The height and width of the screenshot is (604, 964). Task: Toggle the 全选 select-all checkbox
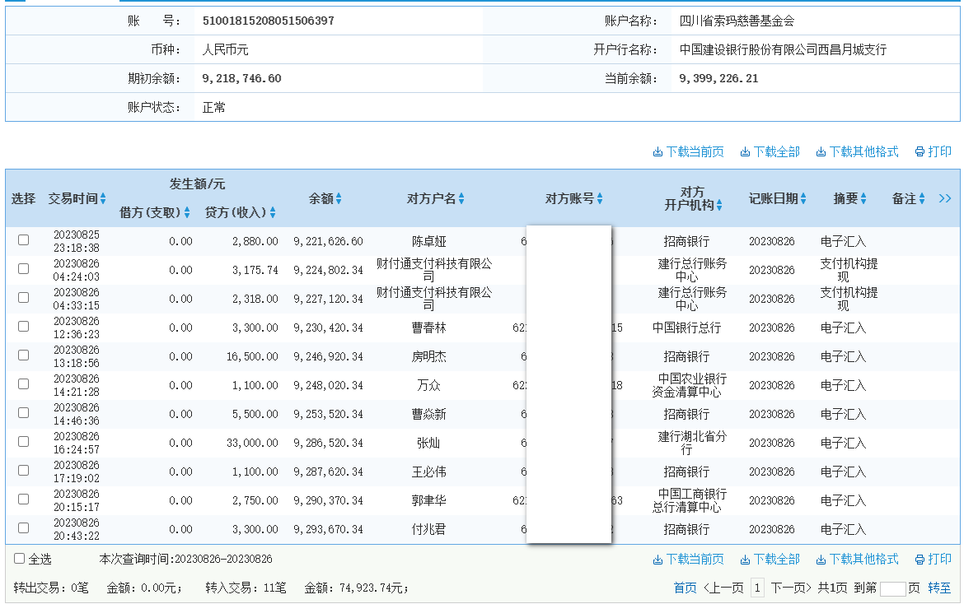pos(20,559)
